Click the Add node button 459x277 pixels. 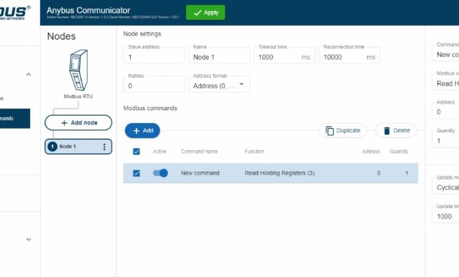[78, 123]
